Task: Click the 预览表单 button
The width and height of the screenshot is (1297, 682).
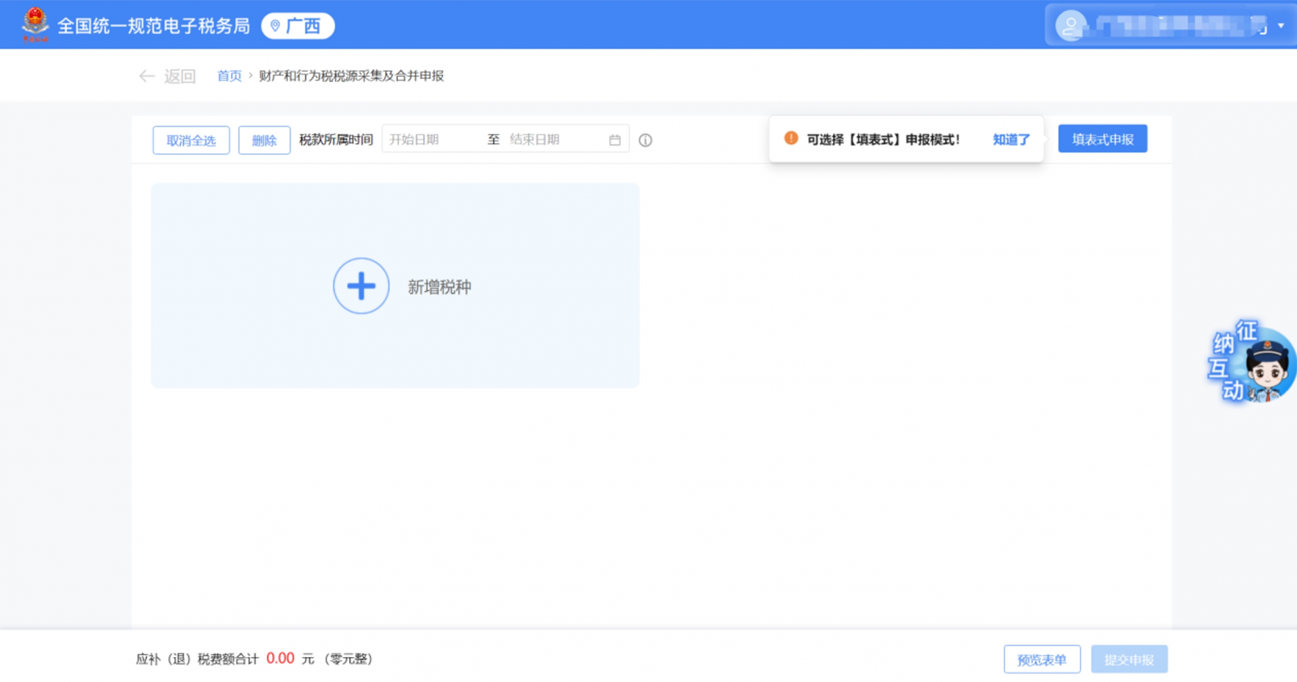Action: (x=1042, y=659)
